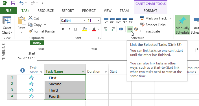This screenshot has width=199, height=106.
Task: Open the font size 11 dropdown
Action: (x=98, y=21)
